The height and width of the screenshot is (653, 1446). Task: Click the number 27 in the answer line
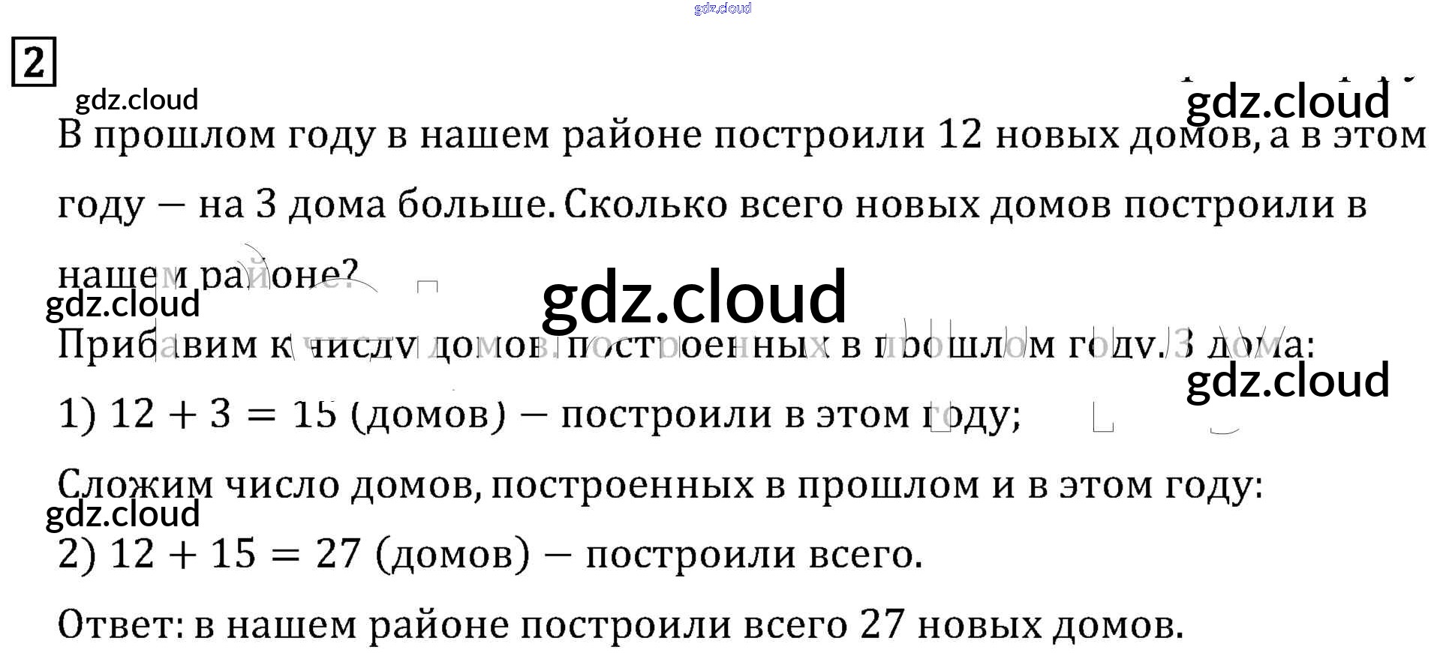[882, 625]
